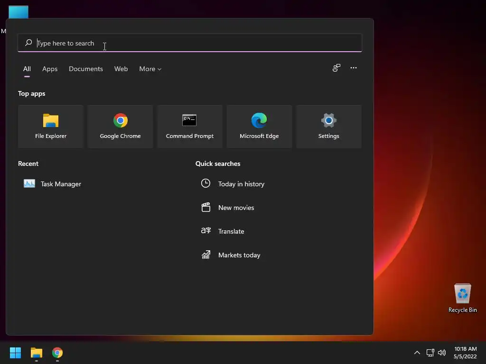Open Settings from Top apps
This screenshot has height=364, width=486.
[x=329, y=126]
